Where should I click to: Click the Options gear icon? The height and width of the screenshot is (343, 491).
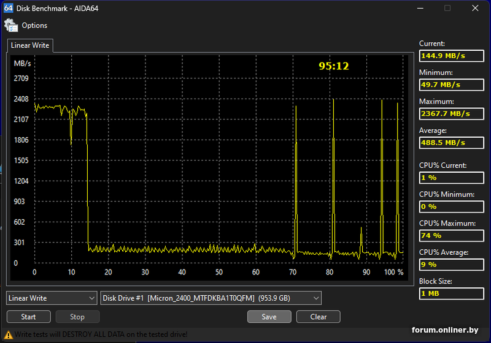(11, 26)
